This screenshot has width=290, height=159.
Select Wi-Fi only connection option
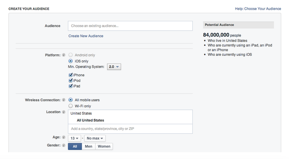coord(71,106)
